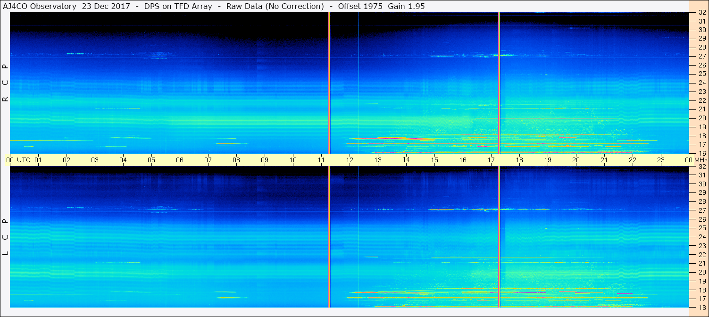Click the 16 MHz tick label of LCP panel

click(x=702, y=307)
